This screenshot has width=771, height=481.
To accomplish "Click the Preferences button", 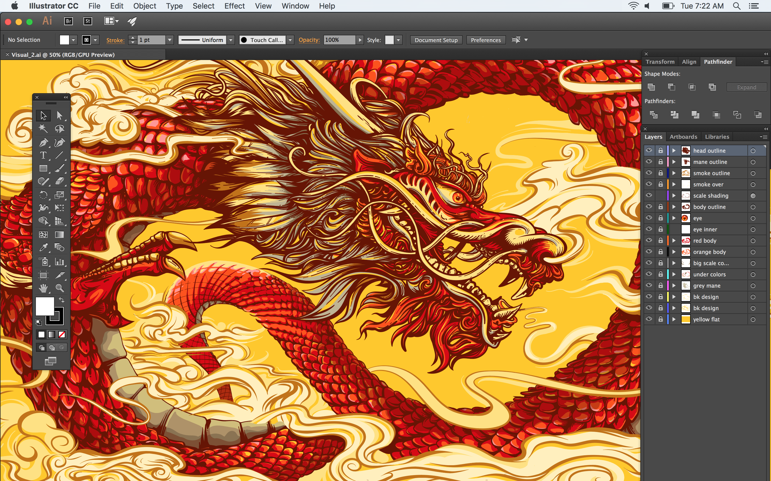I will coord(486,40).
